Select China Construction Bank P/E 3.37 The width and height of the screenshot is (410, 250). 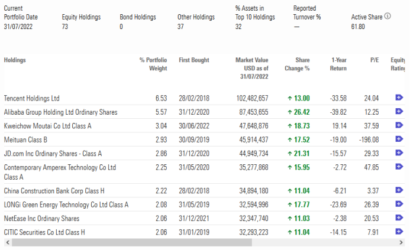373,191
